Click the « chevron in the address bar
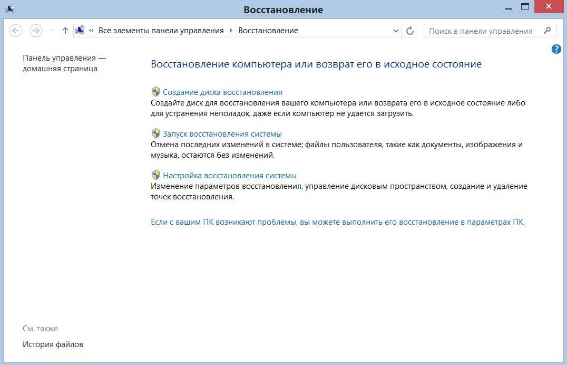Screen dimensions: 567x365 coord(91,31)
